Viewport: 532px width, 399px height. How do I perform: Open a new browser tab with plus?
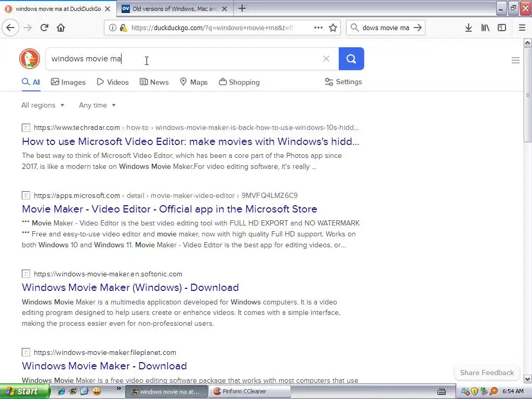pos(242,8)
